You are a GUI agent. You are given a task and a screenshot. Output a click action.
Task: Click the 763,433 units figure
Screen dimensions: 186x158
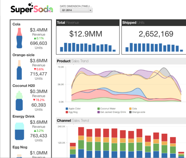tap(39, 136)
